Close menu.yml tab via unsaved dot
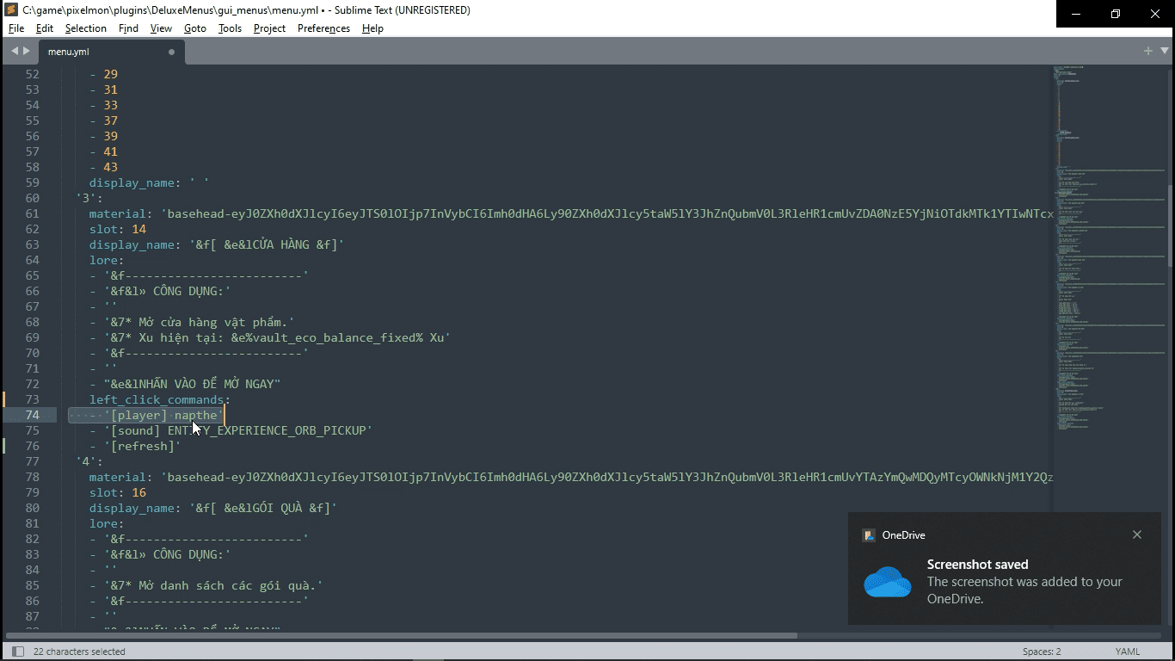1175x661 pixels. click(x=171, y=52)
